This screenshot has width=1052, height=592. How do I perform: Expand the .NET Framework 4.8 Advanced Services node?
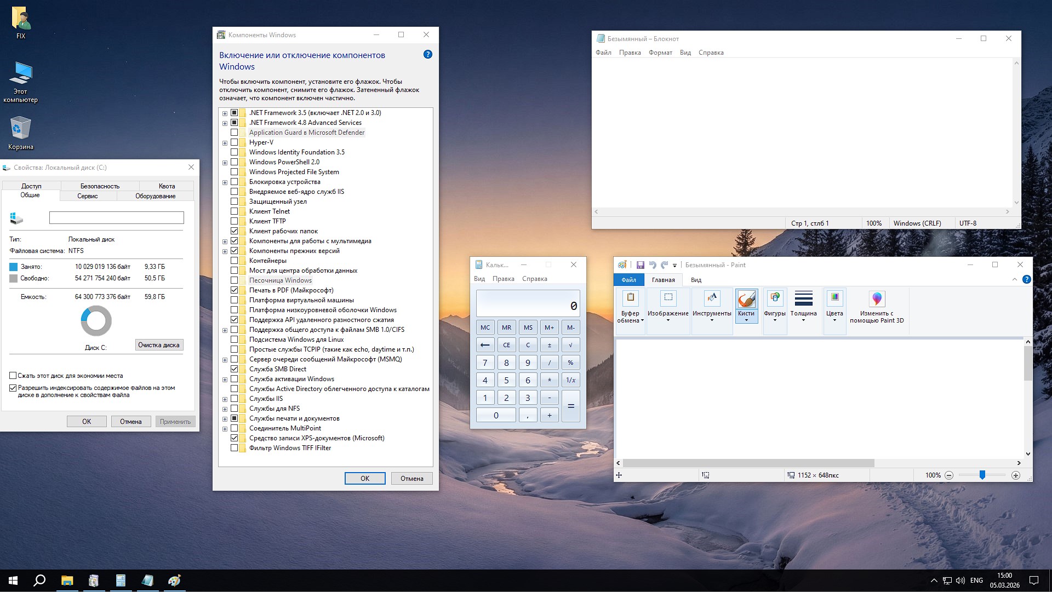pyautogui.click(x=225, y=123)
